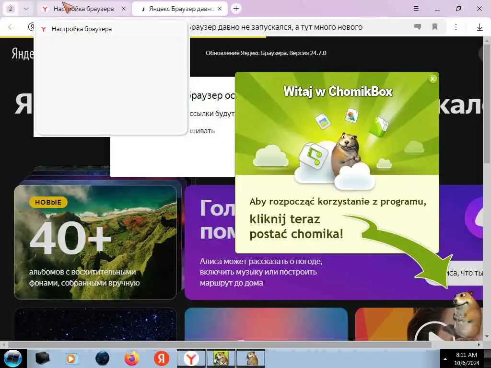
Task: Click the taskbar clock showing 8:11 AM
Action: point(467,359)
